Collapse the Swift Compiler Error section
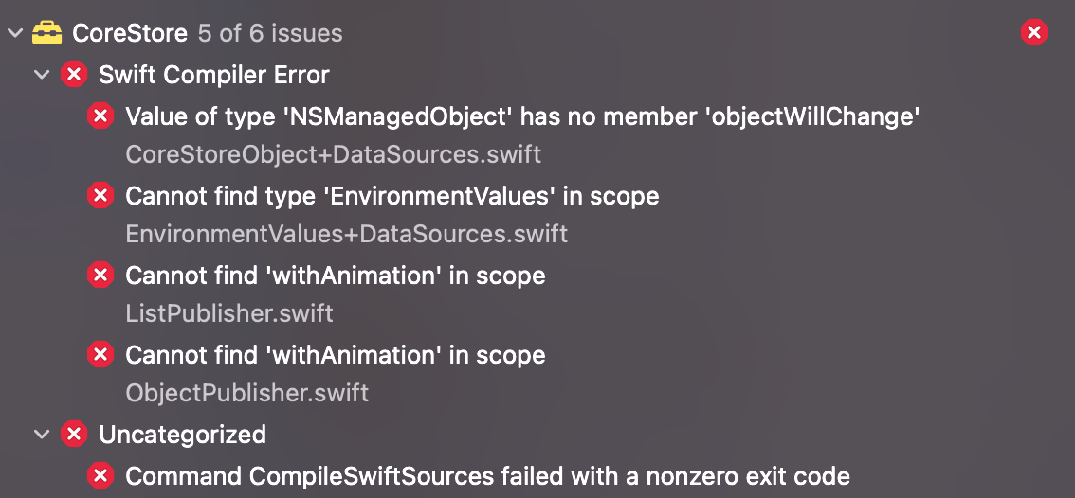The image size is (1075, 498). (41, 75)
